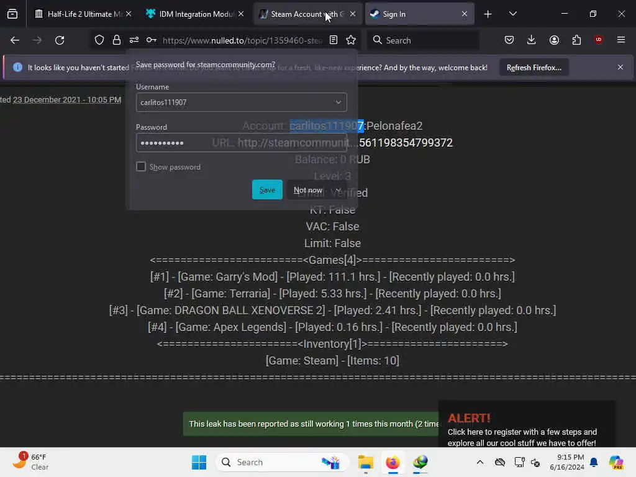Viewport: 636px width, 477px height.
Task: Open the downloads panel
Action: click(532, 40)
